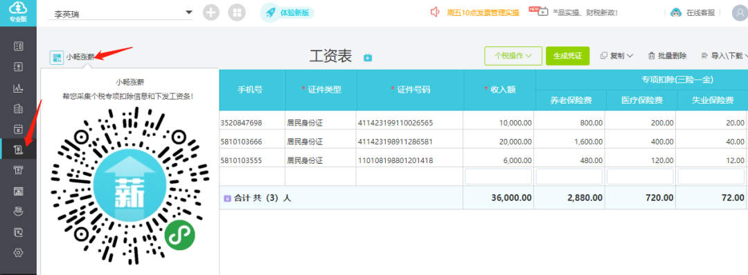Open the calendar icon in left sidebar
The image size is (748, 275).
coord(19,129)
